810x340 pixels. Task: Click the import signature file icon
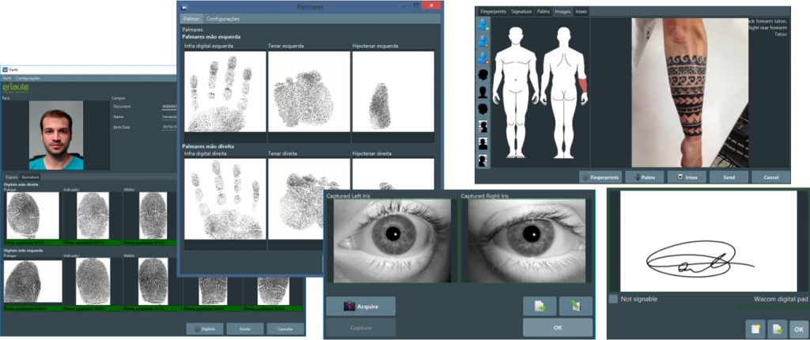(x=777, y=329)
